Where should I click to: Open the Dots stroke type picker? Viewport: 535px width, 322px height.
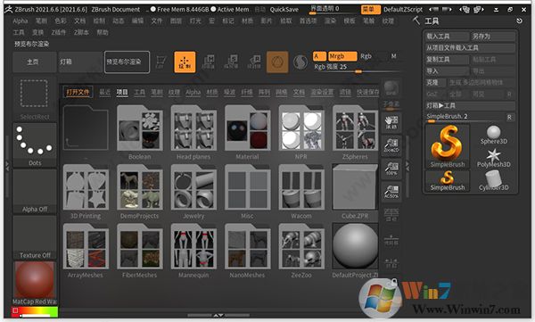coord(35,144)
